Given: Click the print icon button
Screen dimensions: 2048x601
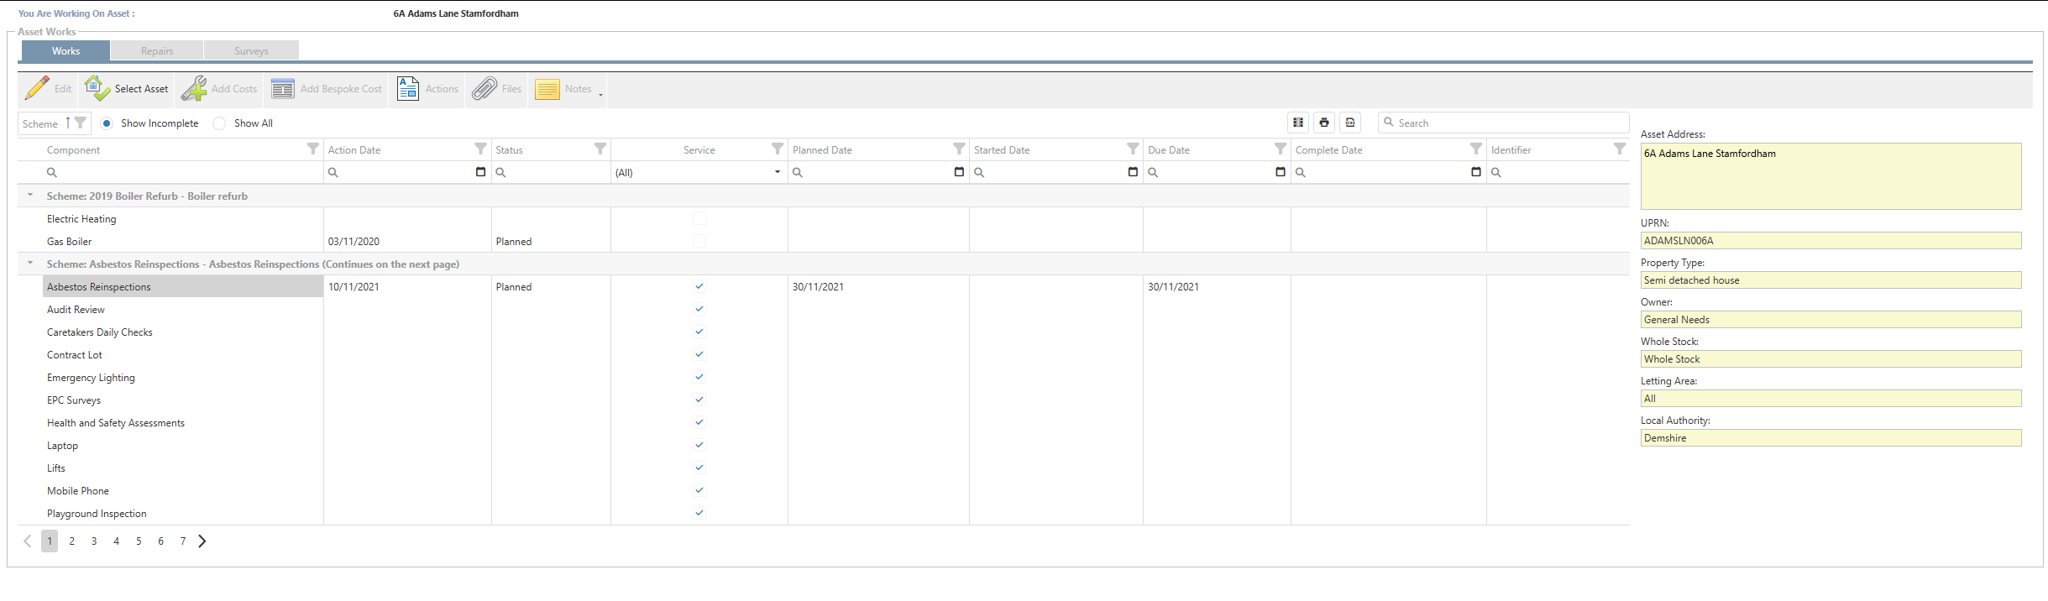Looking at the screenshot, I should pos(1324,123).
